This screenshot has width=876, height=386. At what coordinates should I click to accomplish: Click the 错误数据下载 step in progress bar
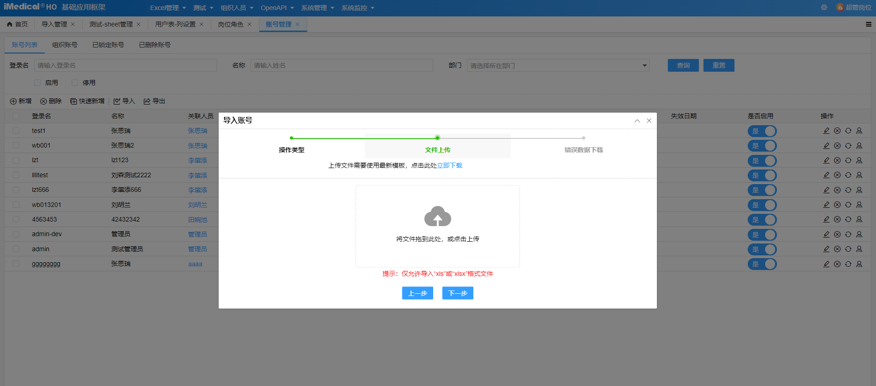pyautogui.click(x=583, y=150)
